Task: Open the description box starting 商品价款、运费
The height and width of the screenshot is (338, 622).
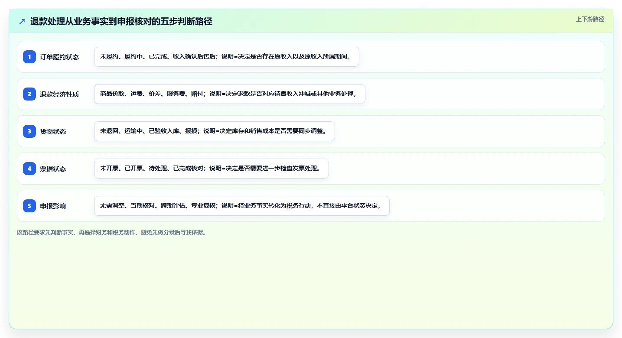Action: (230, 94)
